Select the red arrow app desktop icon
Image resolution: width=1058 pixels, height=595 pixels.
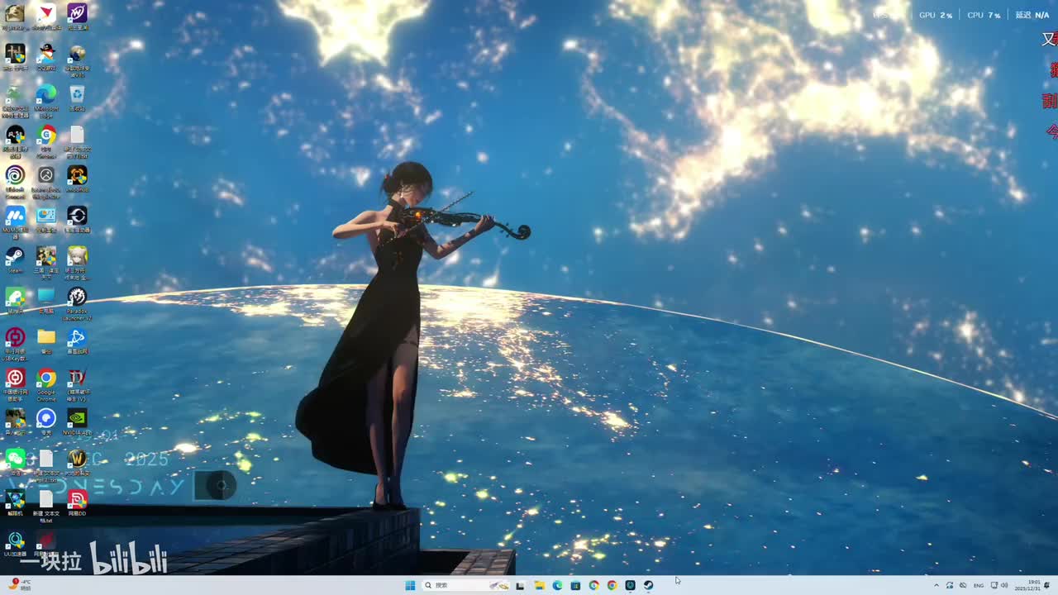coord(46,17)
